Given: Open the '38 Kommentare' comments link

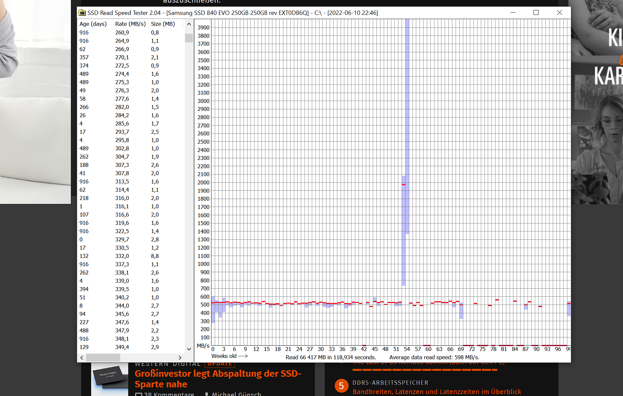Looking at the screenshot, I should 165,394.
